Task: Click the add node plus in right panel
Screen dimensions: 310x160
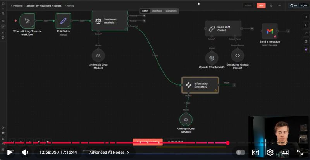Action: click(306, 17)
